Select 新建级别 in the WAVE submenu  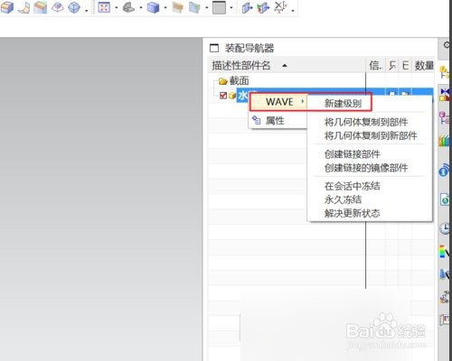point(343,104)
